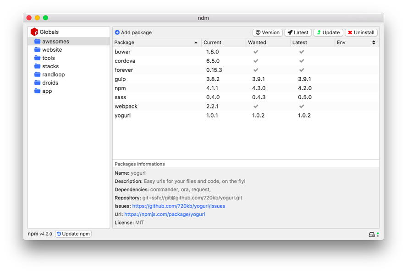Select the webpack package row
This screenshot has height=273, width=407.
pyautogui.click(x=246, y=106)
